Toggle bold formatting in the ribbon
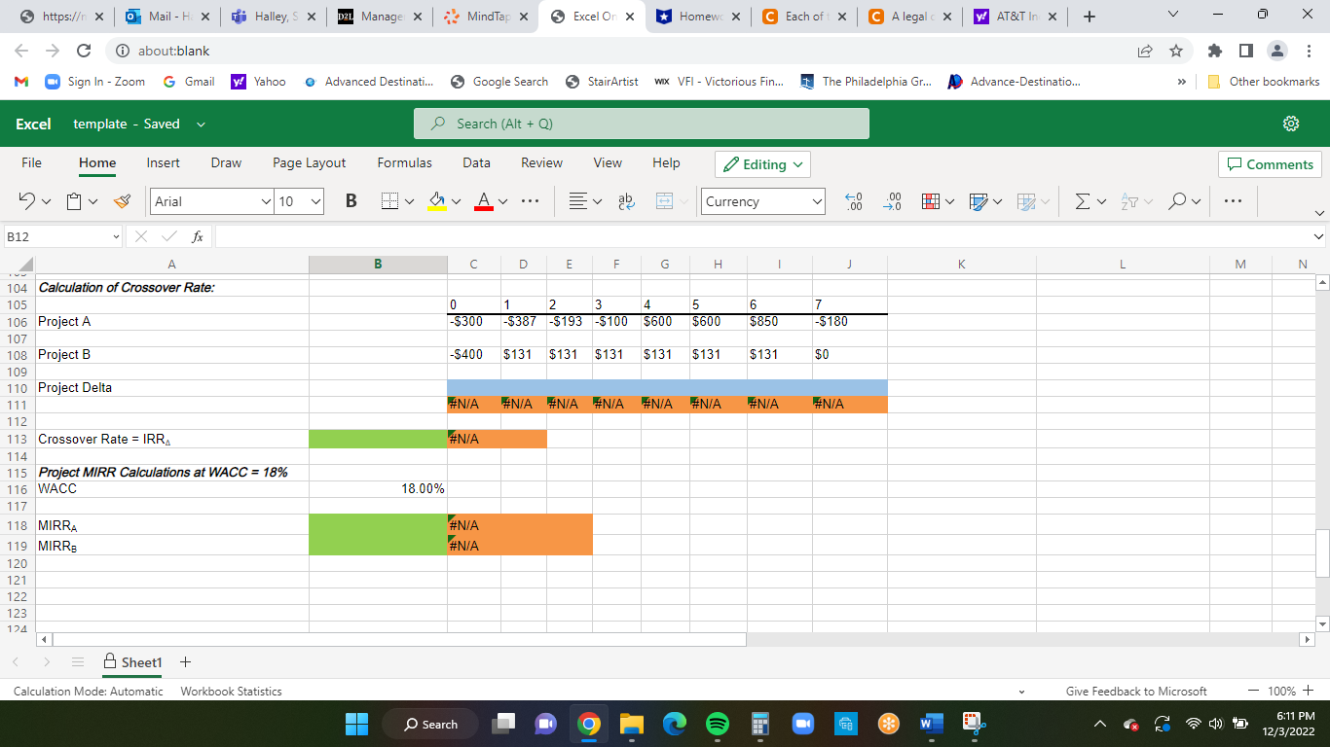1330x747 pixels. point(350,201)
